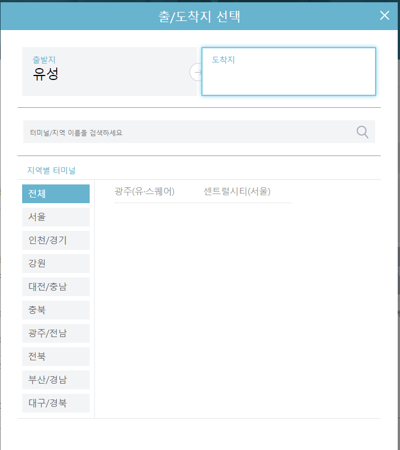The height and width of the screenshot is (450, 400).
Task: Click the 출/도착지 선택 title text
Action: click(x=199, y=16)
